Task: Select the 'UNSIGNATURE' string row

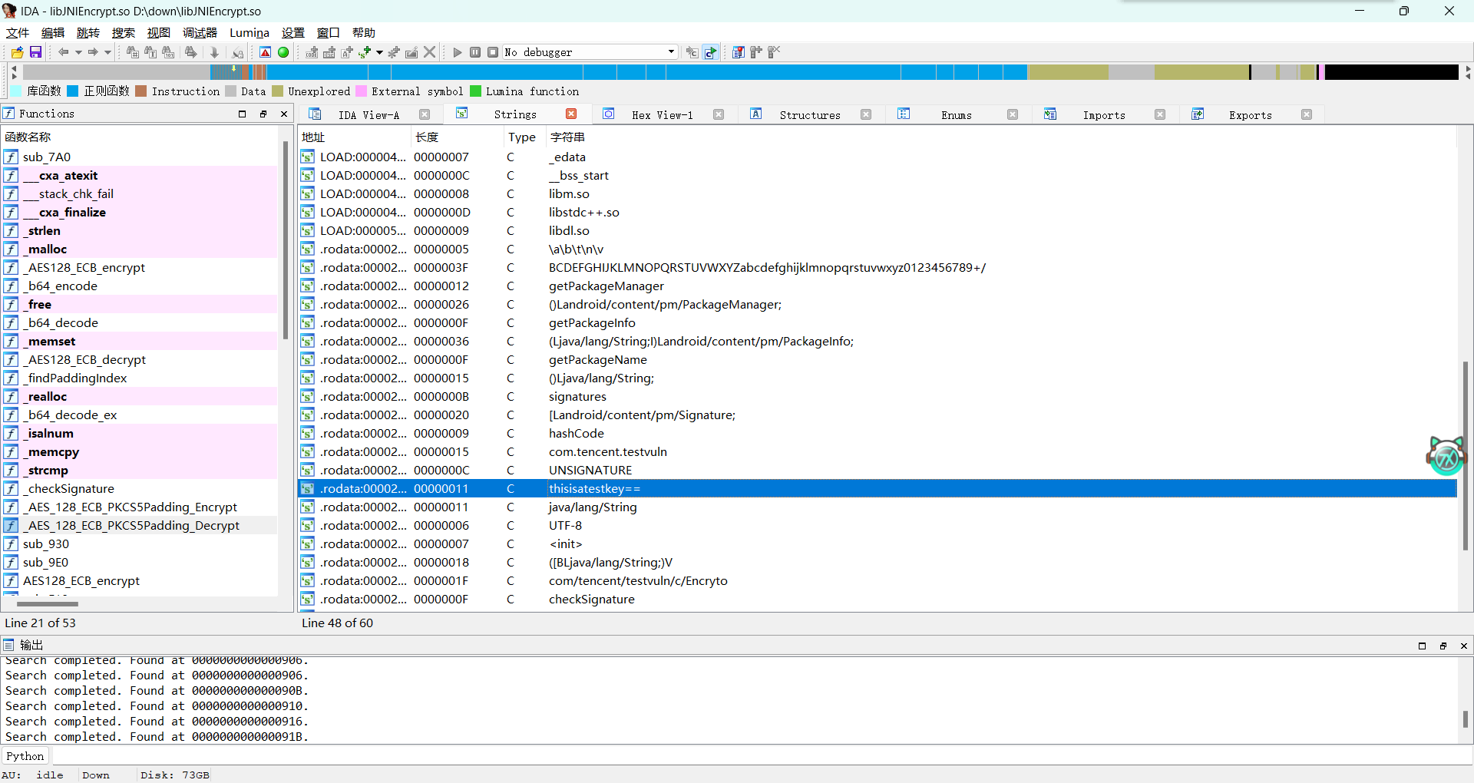Action: [877, 471]
